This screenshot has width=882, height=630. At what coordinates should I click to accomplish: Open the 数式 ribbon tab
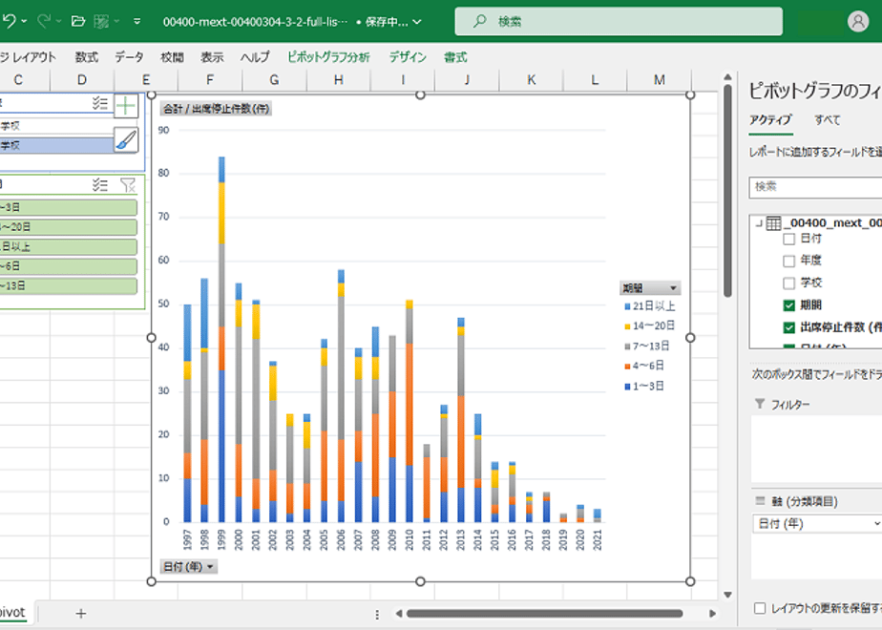tap(87, 57)
